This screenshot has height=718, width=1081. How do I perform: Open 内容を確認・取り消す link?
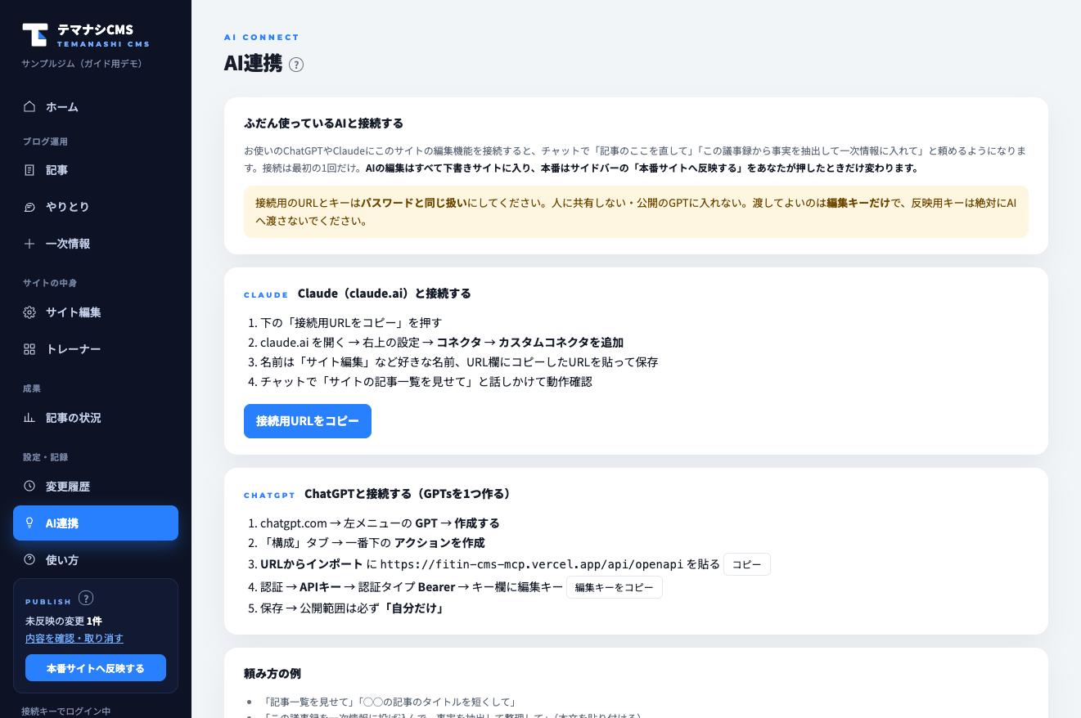(x=74, y=638)
